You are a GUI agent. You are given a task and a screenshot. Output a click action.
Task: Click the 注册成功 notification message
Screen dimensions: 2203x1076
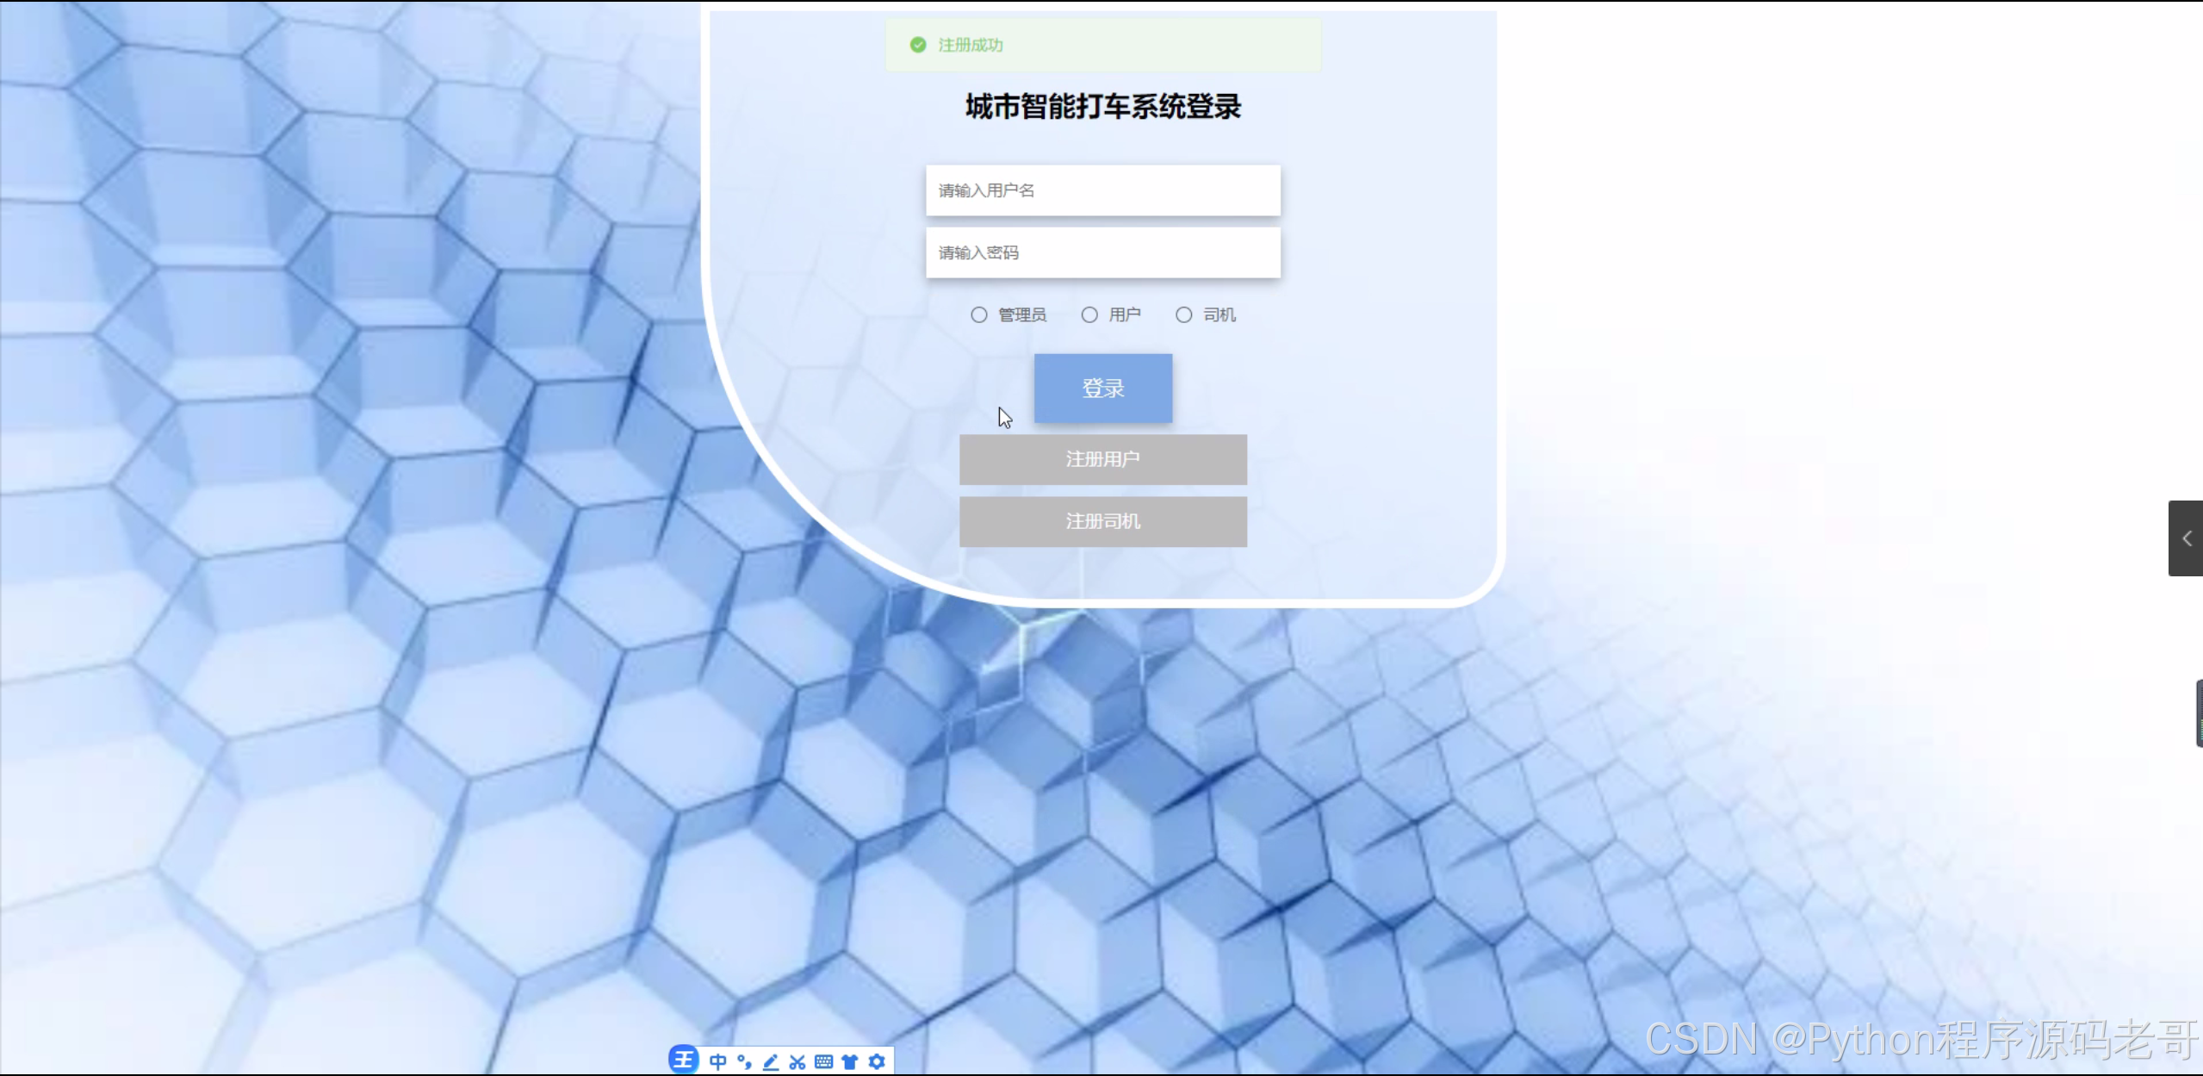[971, 45]
